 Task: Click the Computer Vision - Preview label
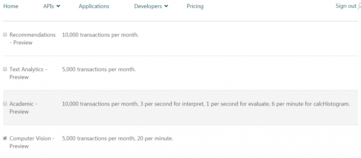click(x=32, y=142)
